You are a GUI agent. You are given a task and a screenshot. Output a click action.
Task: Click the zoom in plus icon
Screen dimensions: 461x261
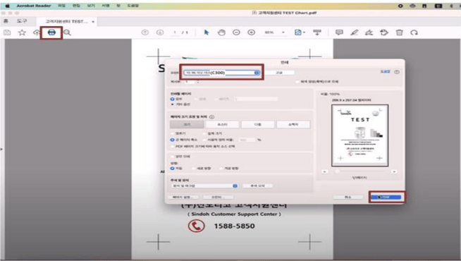(x=252, y=32)
